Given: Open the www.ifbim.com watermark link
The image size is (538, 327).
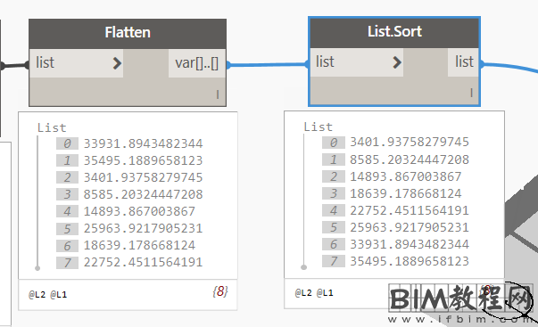Looking at the screenshot, I should pyautogui.click(x=461, y=320).
